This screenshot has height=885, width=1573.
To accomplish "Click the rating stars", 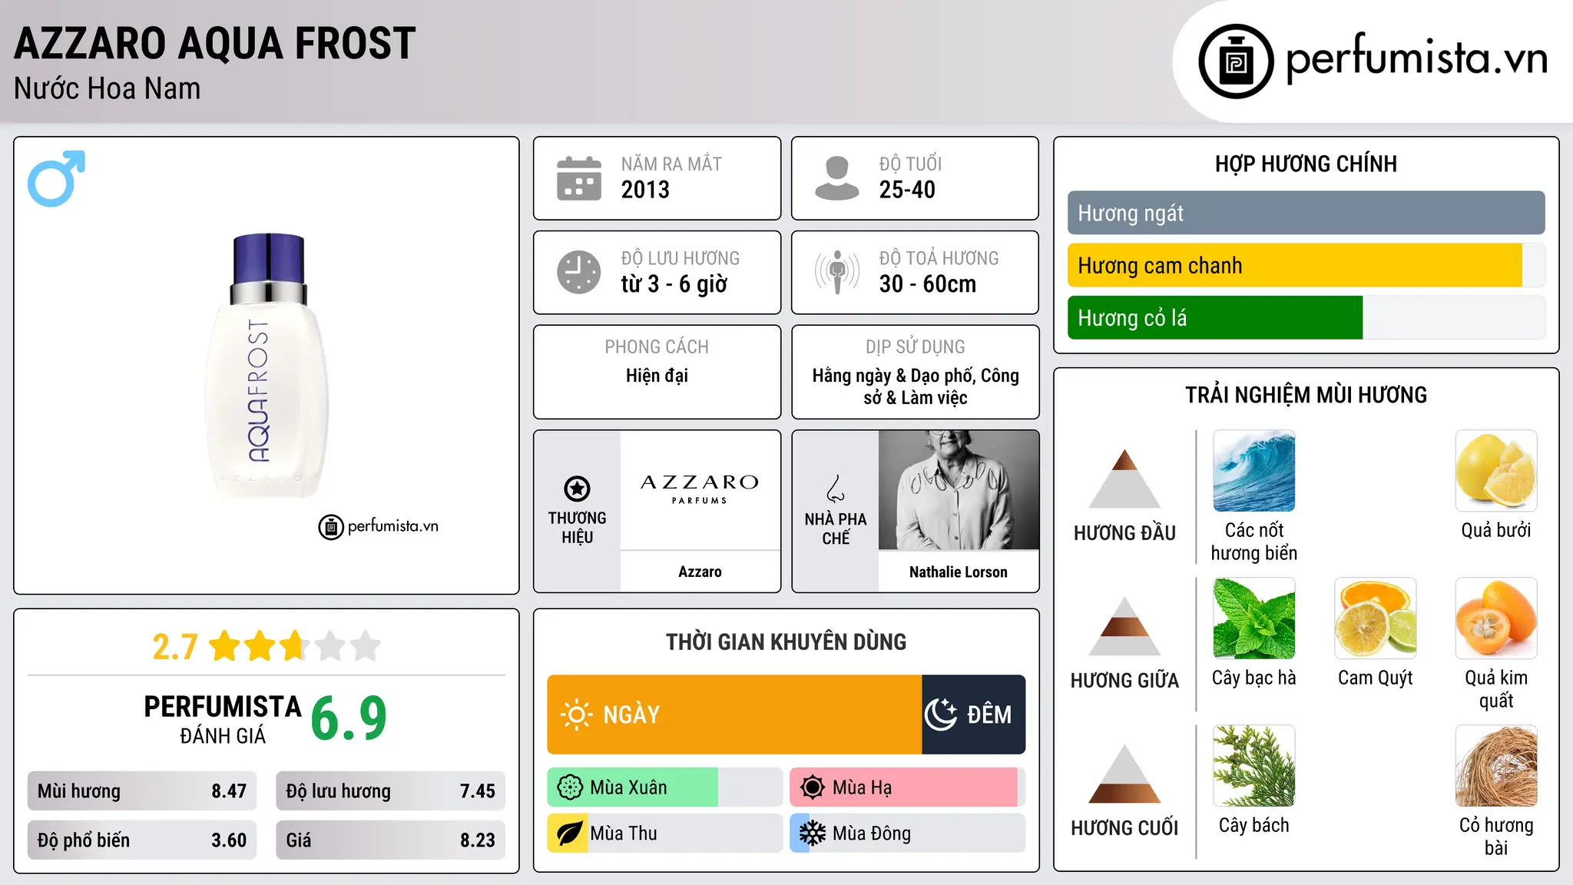I will [x=295, y=646].
